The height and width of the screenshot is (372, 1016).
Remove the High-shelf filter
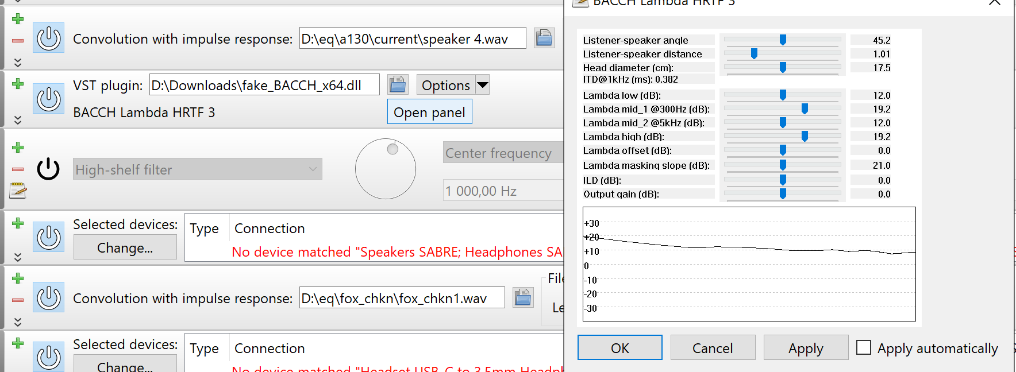(x=18, y=169)
